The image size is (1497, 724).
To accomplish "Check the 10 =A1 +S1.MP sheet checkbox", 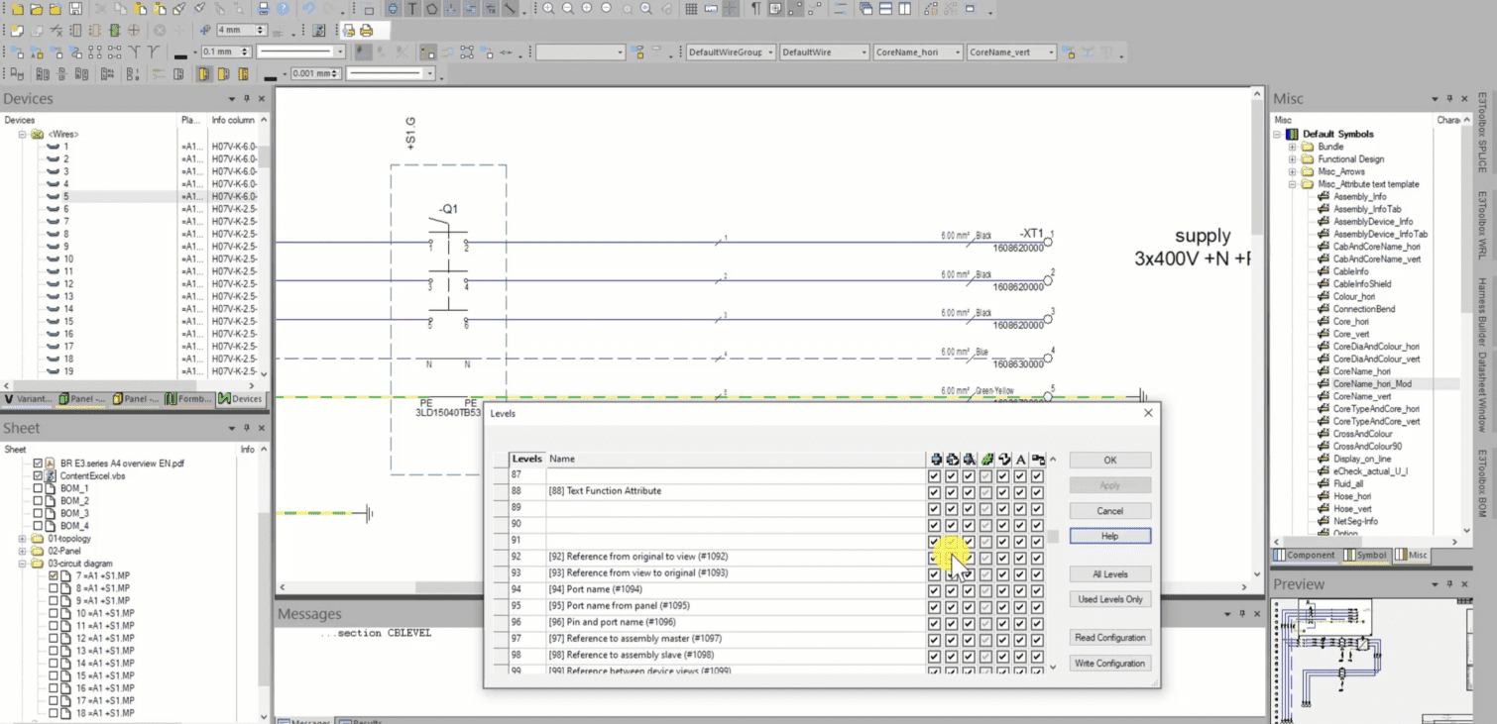I will coord(54,613).
